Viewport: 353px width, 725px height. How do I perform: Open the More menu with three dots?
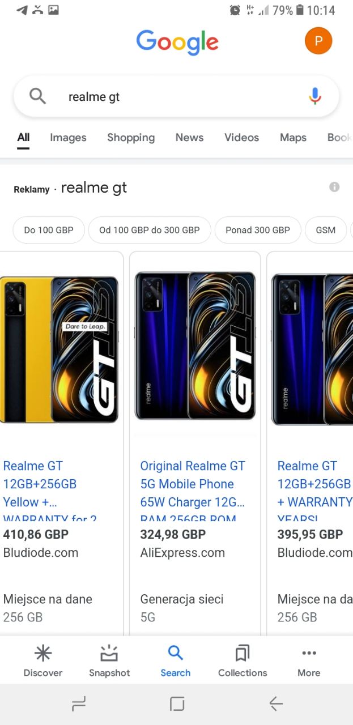309,661
